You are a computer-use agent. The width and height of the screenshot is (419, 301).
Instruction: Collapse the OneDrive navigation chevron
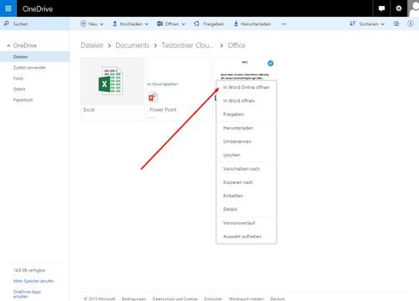(8, 45)
